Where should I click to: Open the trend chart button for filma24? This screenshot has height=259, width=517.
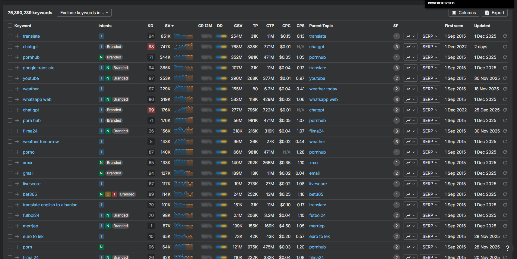(x=411, y=131)
